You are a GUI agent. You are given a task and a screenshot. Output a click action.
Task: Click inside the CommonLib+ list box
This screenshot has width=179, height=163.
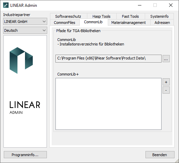pos(108,104)
